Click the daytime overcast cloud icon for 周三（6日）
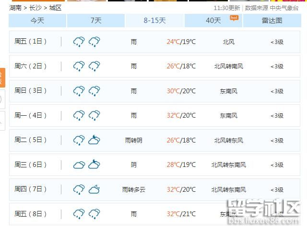The width and height of the screenshot is (307, 231). click(x=79, y=165)
